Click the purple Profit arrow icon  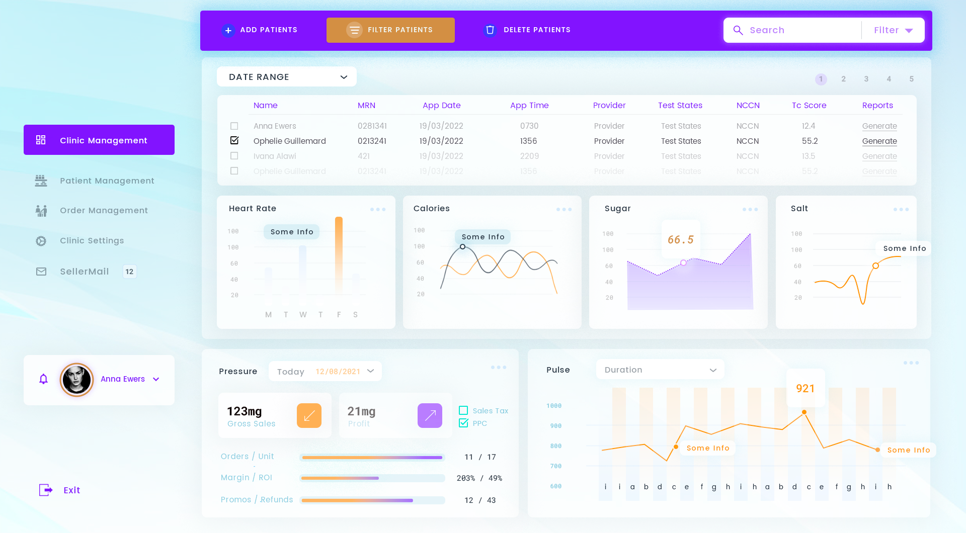pyautogui.click(x=430, y=416)
